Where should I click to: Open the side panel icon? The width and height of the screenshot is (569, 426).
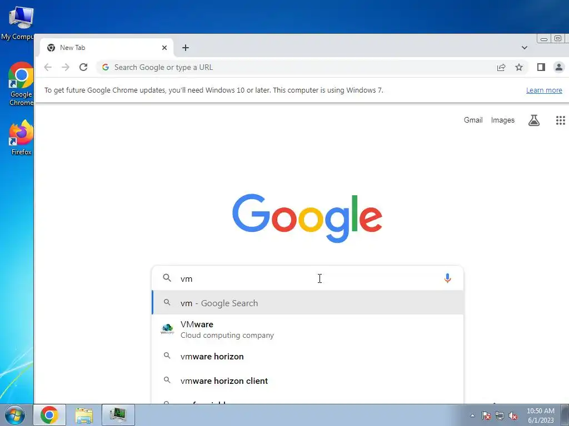(x=541, y=67)
